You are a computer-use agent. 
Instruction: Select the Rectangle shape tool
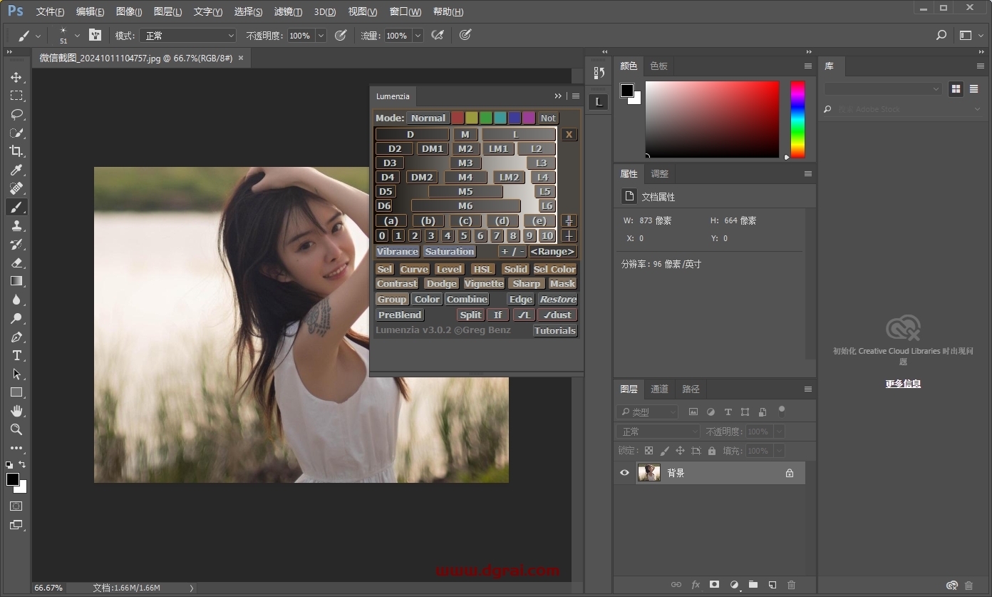[16, 392]
